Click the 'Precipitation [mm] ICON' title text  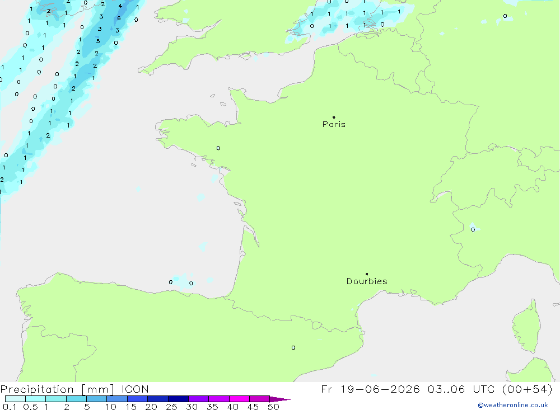tap(74, 389)
